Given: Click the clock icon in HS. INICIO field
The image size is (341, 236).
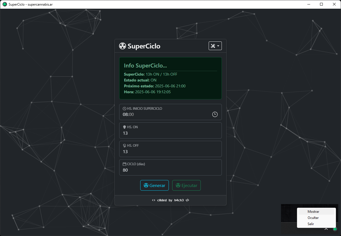Looking at the screenshot, I should pos(124,108).
